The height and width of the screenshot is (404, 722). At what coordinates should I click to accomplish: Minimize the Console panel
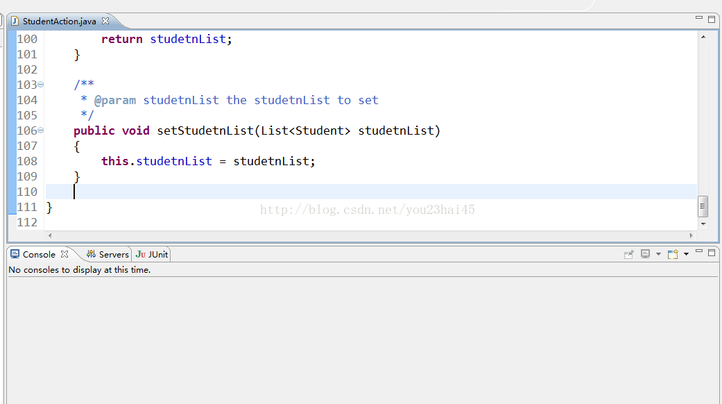point(699,251)
